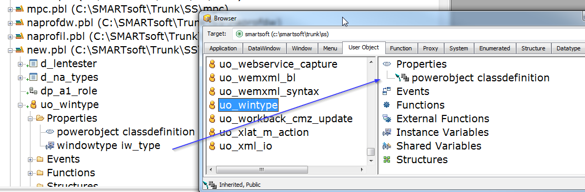Click the Shared Variables category icon

point(387,146)
